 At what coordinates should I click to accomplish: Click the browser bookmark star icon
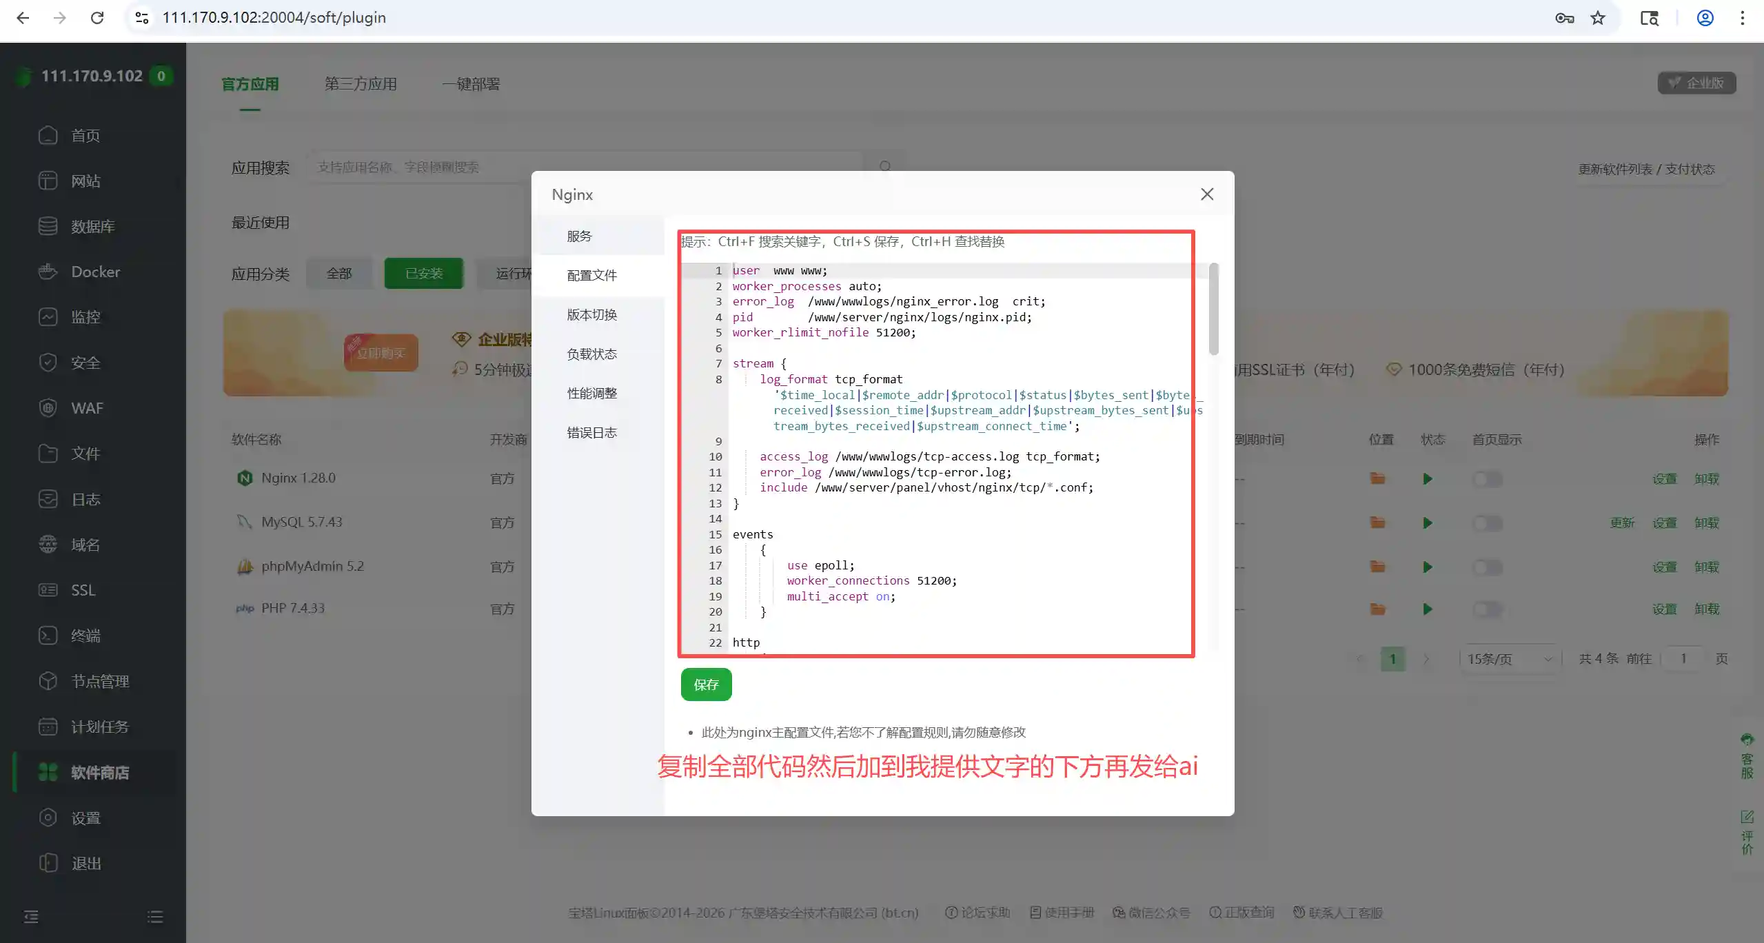pyautogui.click(x=1598, y=18)
